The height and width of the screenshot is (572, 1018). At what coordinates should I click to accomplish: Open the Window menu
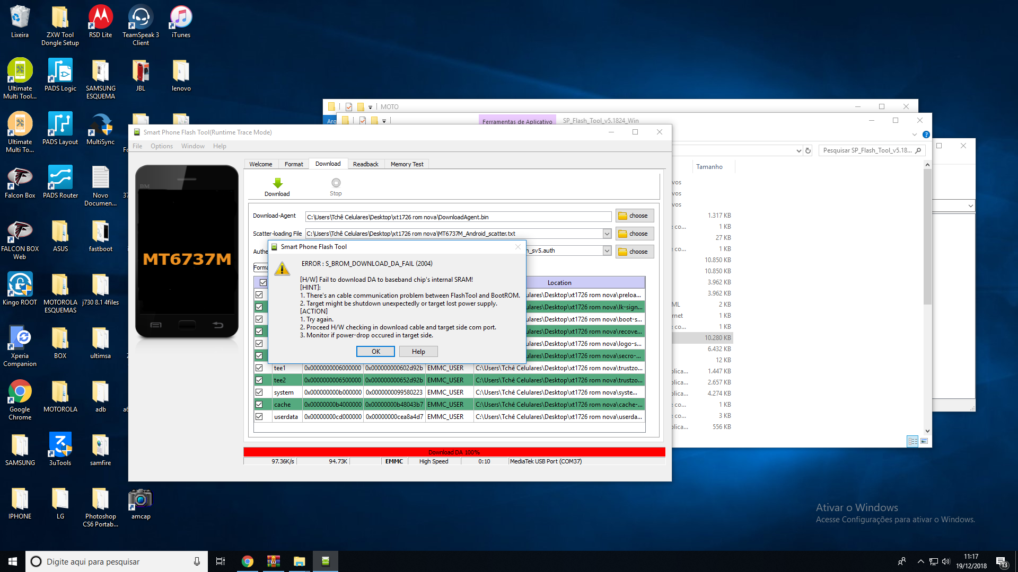[x=193, y=146]
